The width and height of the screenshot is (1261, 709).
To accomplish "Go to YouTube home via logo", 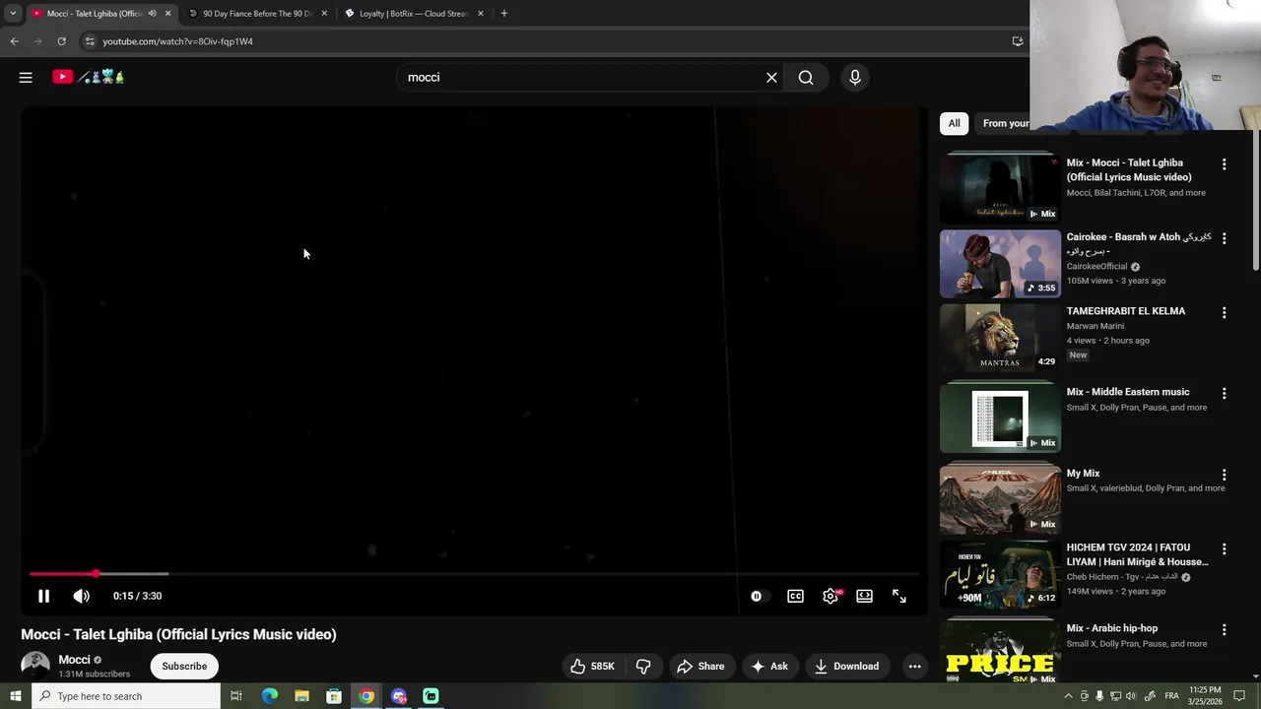I will tap(89, 77).
